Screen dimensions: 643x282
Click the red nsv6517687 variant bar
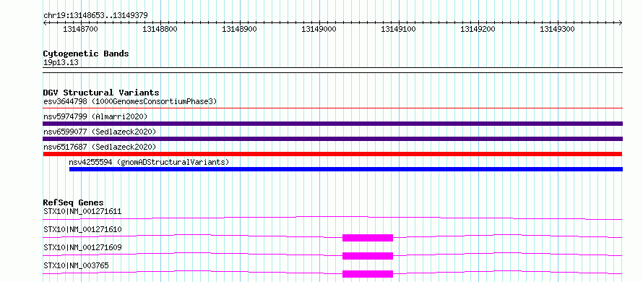332,154
